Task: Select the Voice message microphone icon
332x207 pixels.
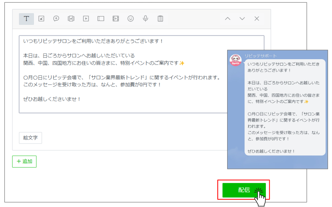Action: (x=145, y=19)
